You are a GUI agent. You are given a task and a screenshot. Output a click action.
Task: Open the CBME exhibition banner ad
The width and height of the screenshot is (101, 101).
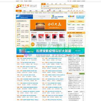click(76, 17)
